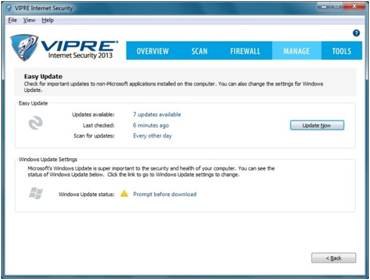Click the blue help question mark icon
The width and height of the screenshot is (370, 280).
(x=356, y=33)
